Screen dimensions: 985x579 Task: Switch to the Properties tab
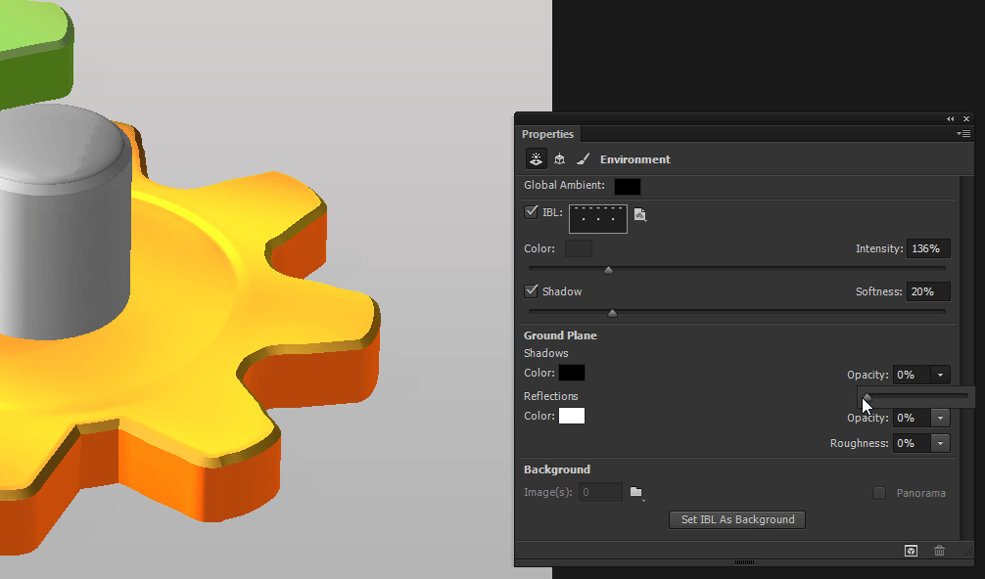coord(547,134)
